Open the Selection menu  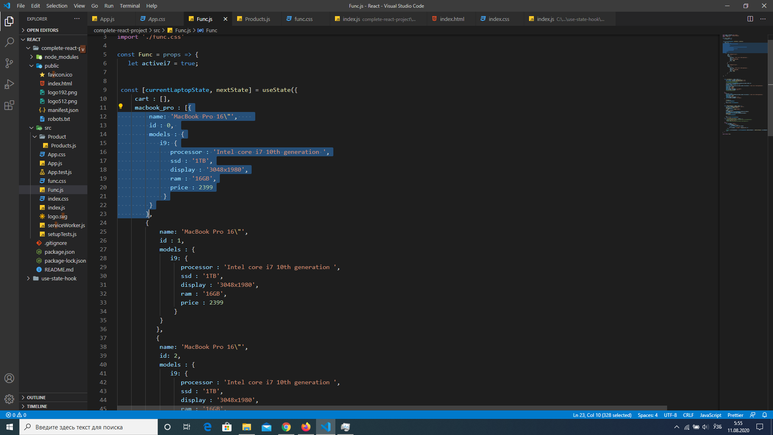57,6
